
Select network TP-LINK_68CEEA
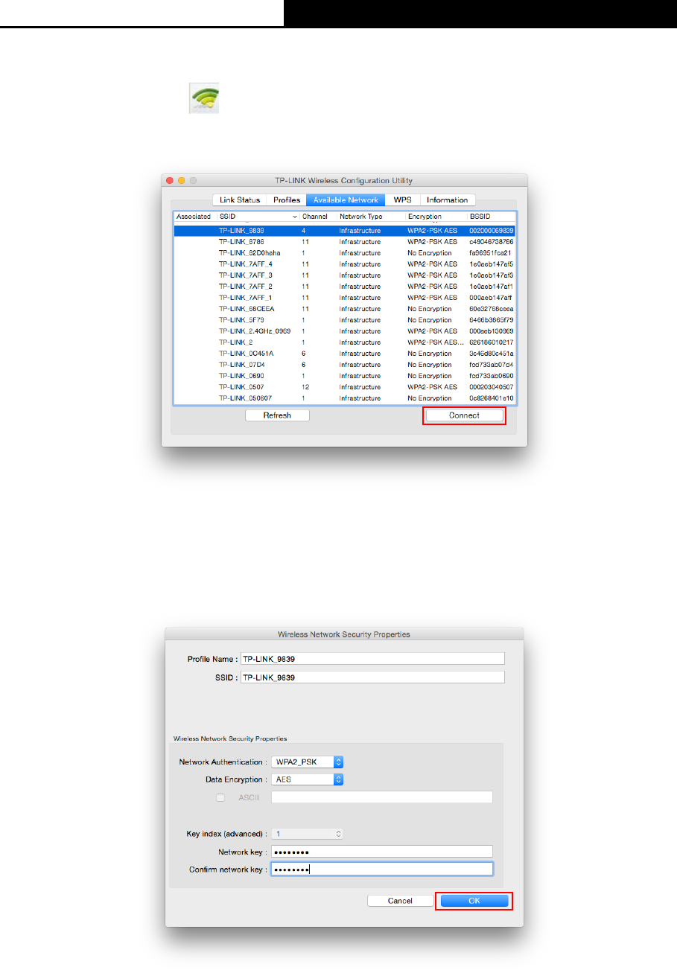[345, 309]
